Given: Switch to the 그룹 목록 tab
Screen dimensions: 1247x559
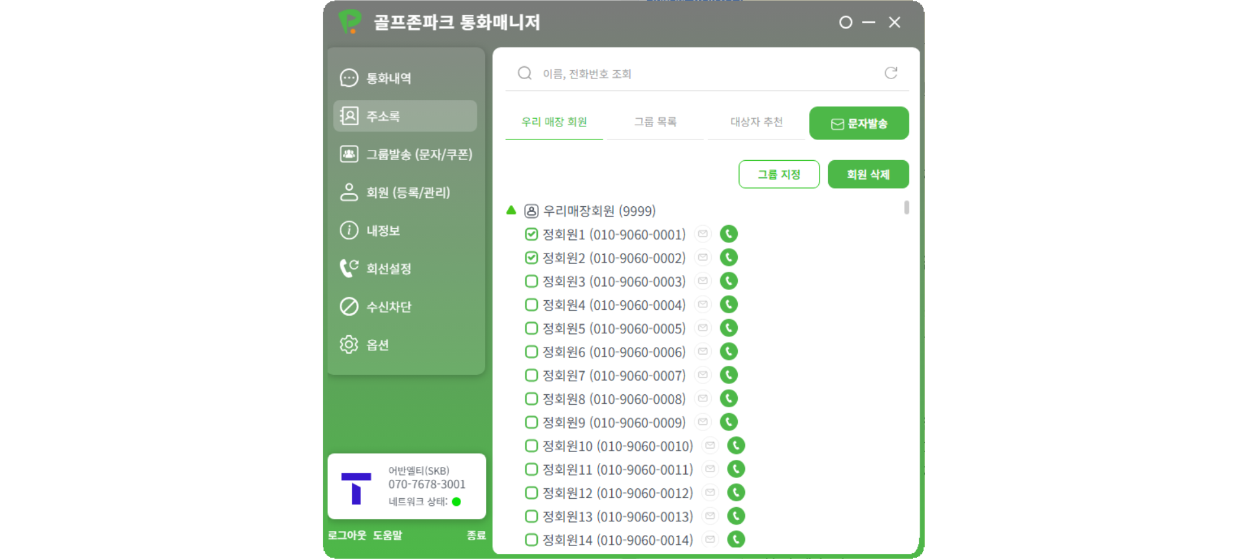Looking at the screenshot, I should click(655, 122).
